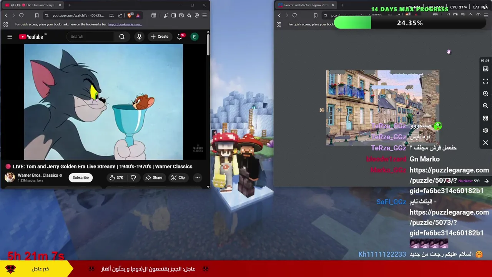Click the YouTube page vertical scrollbar

click(x=208, y=45)
